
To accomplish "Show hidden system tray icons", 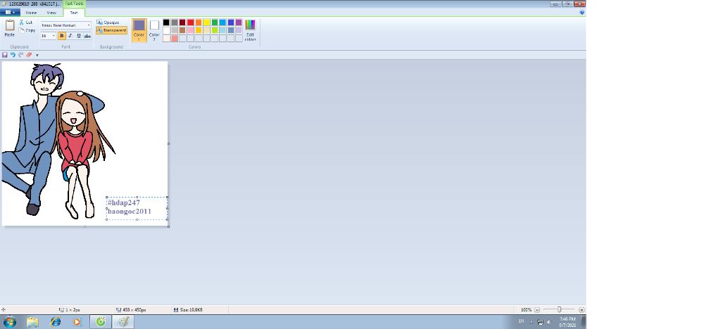I will click(532, 322).
